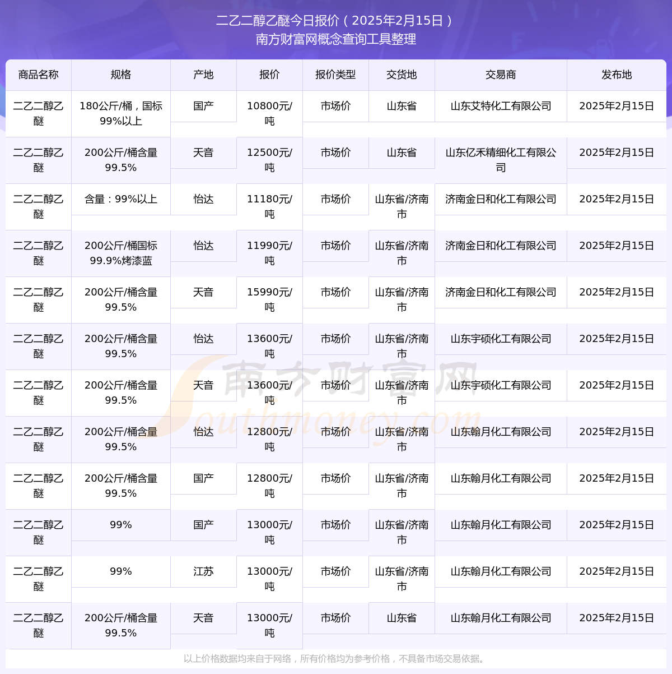The width and height of the screenshot is (672, 674).
Task: Click 13000元/吨 price in the 江苏 row
Action: coord(269,579)
